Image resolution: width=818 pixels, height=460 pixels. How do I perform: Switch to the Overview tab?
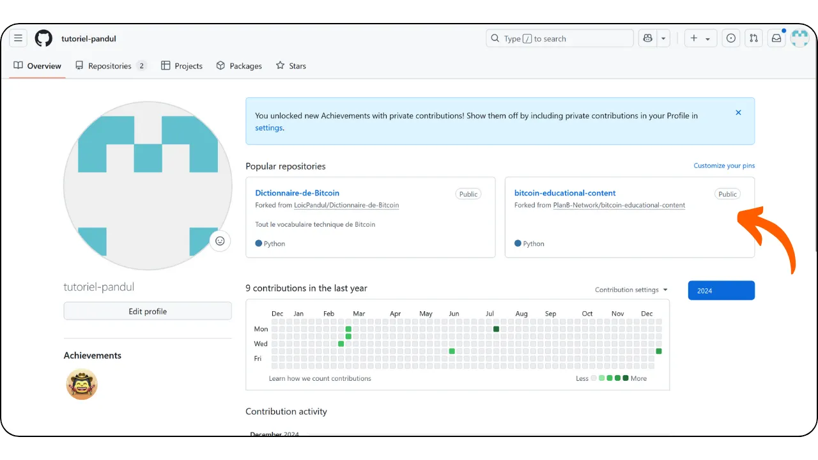[38, 66]
